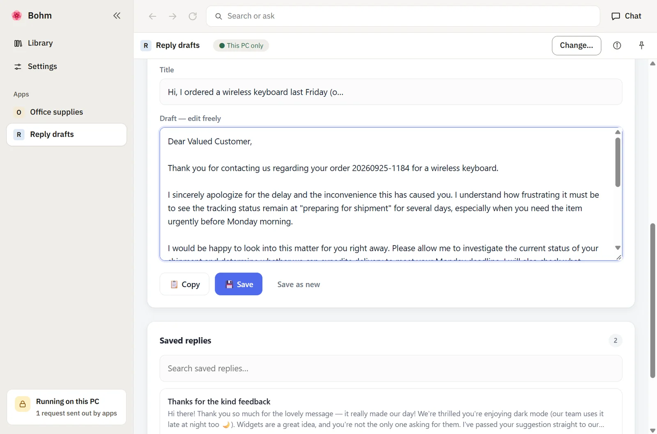Click the 'Running on this PC' status
Screen dimensions: 657x434
click(68, 402)
